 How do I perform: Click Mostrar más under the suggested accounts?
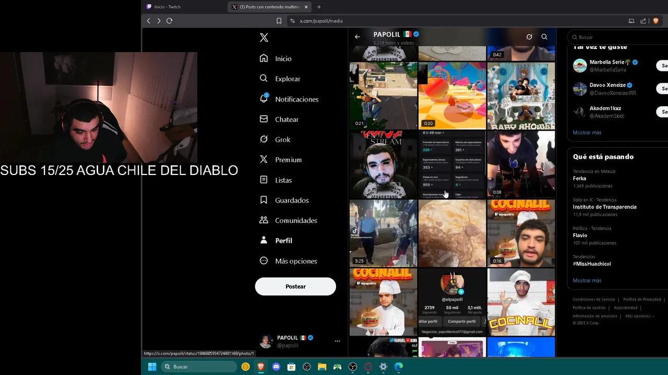[587, 132]
